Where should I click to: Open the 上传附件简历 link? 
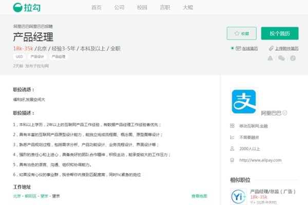[x=287, y=48]
